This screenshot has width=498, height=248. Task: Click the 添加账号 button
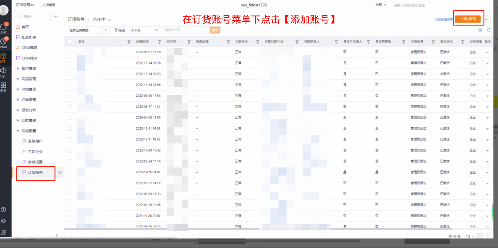467,19
